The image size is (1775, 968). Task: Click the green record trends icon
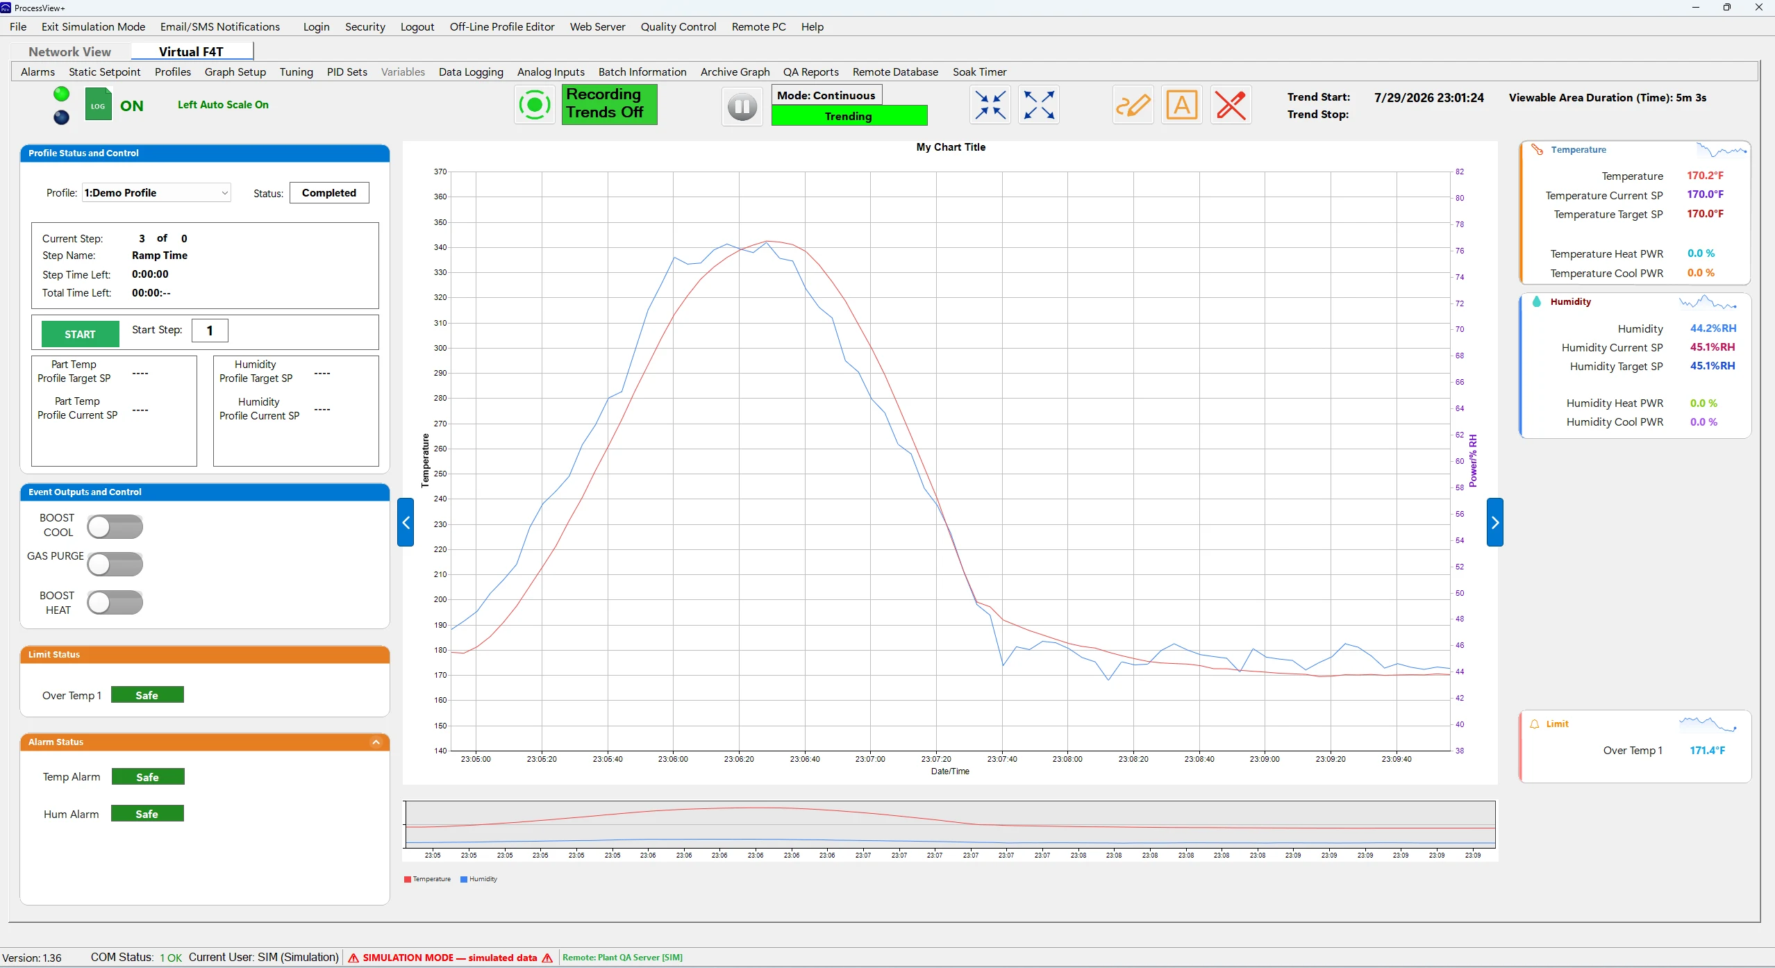pyautogui.click(x=535, y=105)
